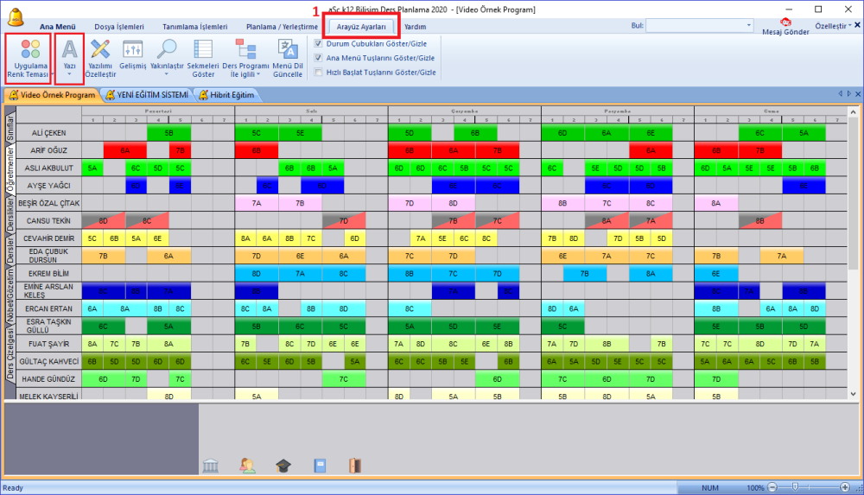Click the vertical scrollbar of timetable

pyautogui.click(x=853, y=193)
